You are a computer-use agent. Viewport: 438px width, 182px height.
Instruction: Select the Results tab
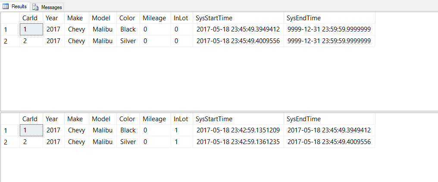tap(19, 6)
